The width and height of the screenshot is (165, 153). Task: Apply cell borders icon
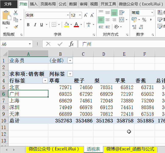click(x=54, y=25)
